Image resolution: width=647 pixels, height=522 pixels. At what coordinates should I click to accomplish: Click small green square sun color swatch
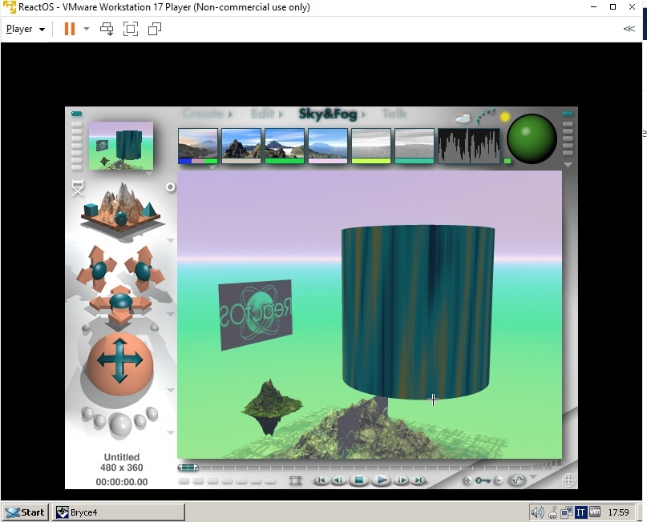click(507, 161)
